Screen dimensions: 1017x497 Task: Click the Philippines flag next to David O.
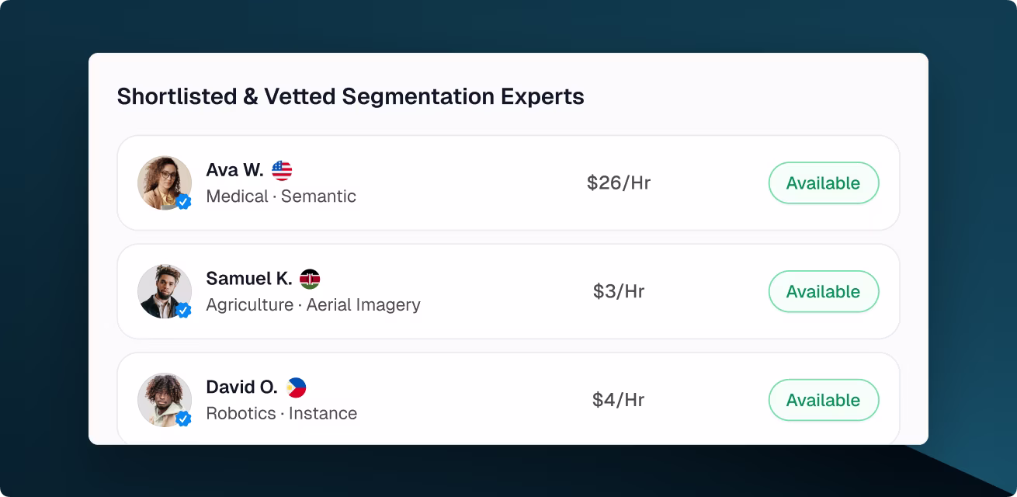click(x=297, y=387)
